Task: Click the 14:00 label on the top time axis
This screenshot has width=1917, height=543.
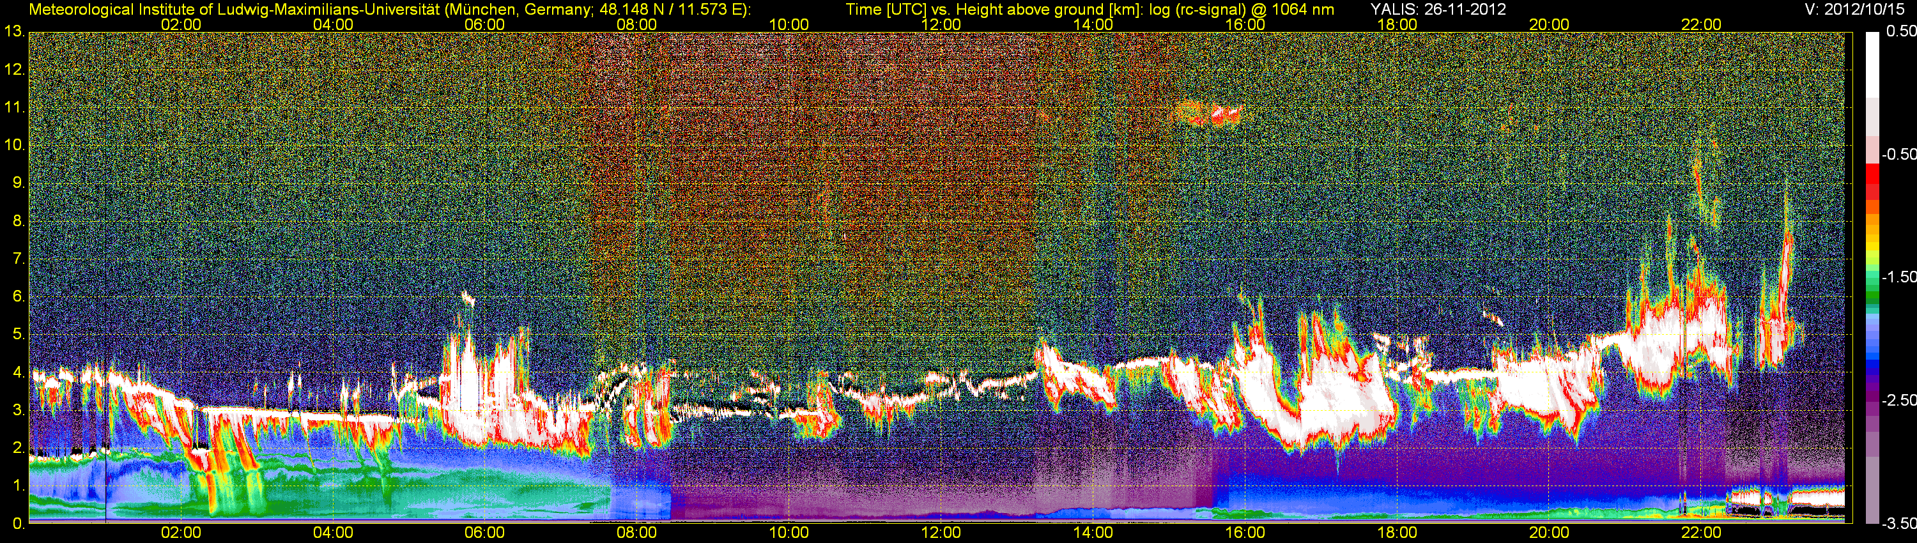Action: [1093, 24]
